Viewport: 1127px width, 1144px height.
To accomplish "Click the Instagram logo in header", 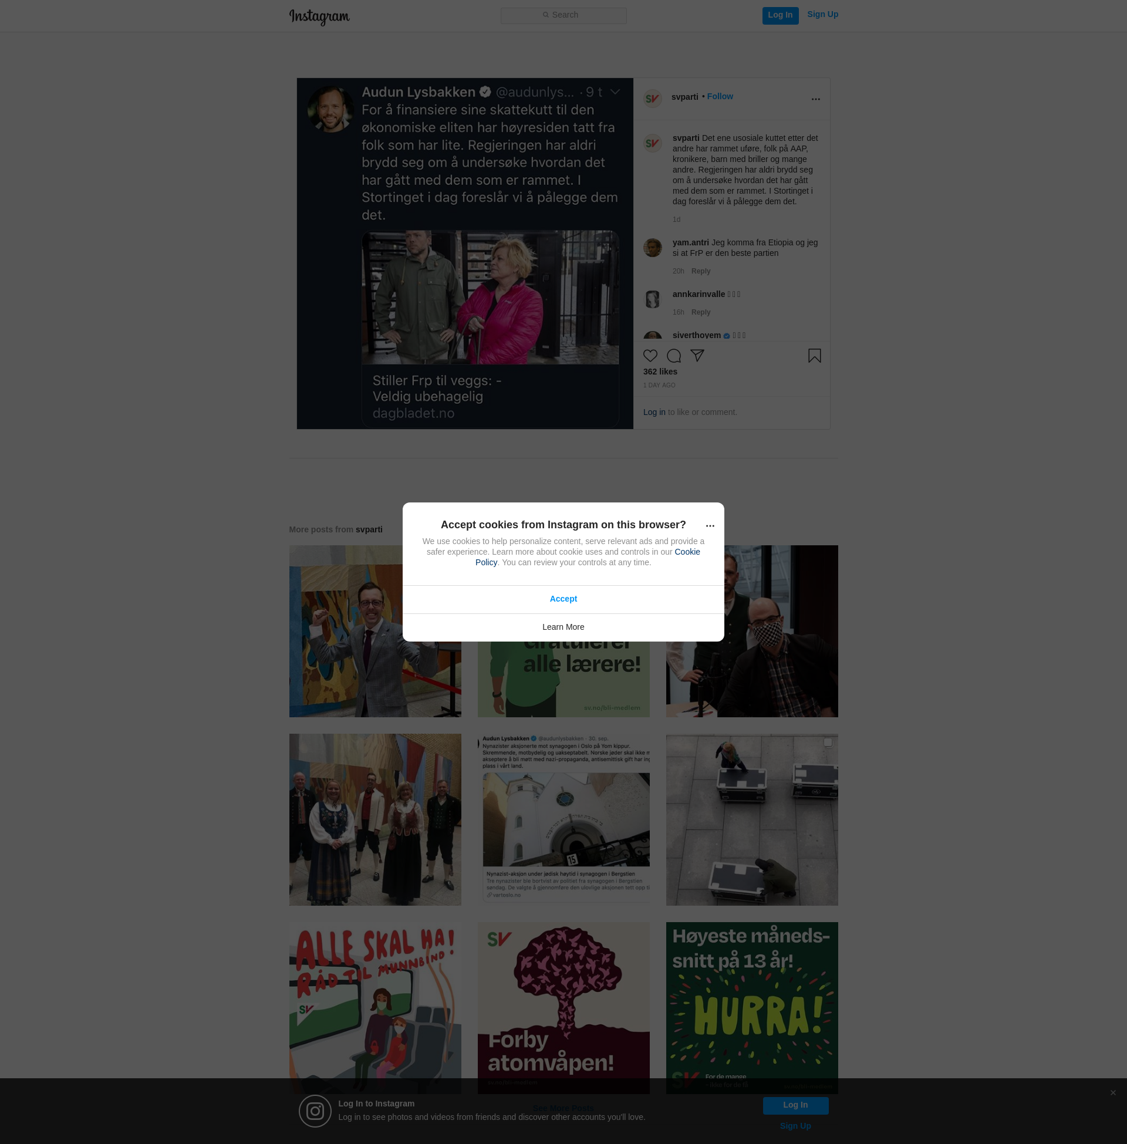I will coord(319,16).
